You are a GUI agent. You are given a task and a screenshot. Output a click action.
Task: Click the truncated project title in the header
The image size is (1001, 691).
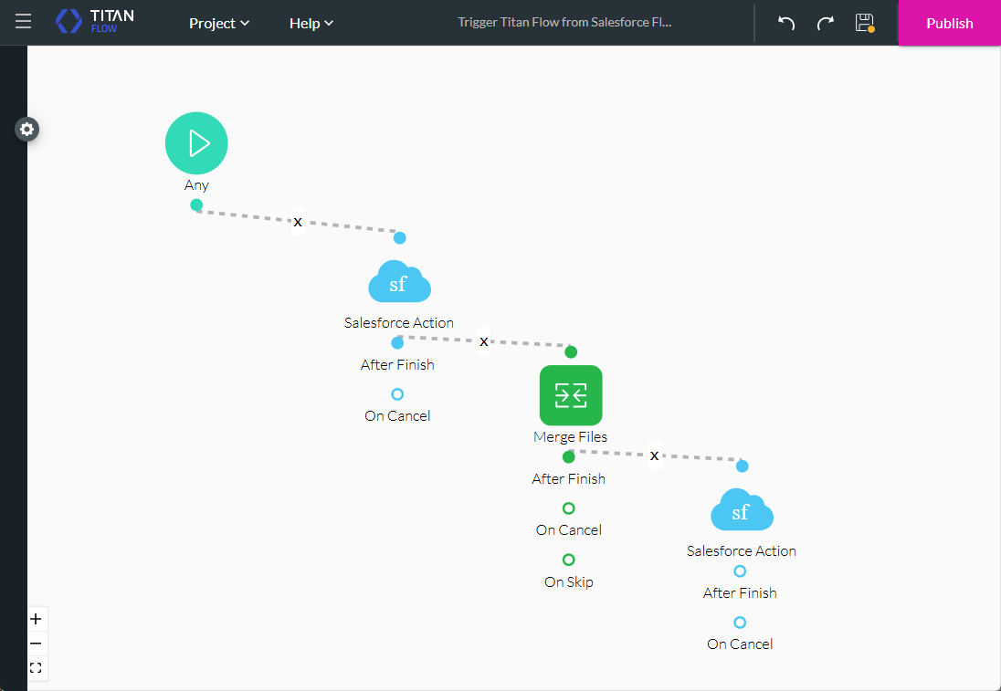coord(564,22)
